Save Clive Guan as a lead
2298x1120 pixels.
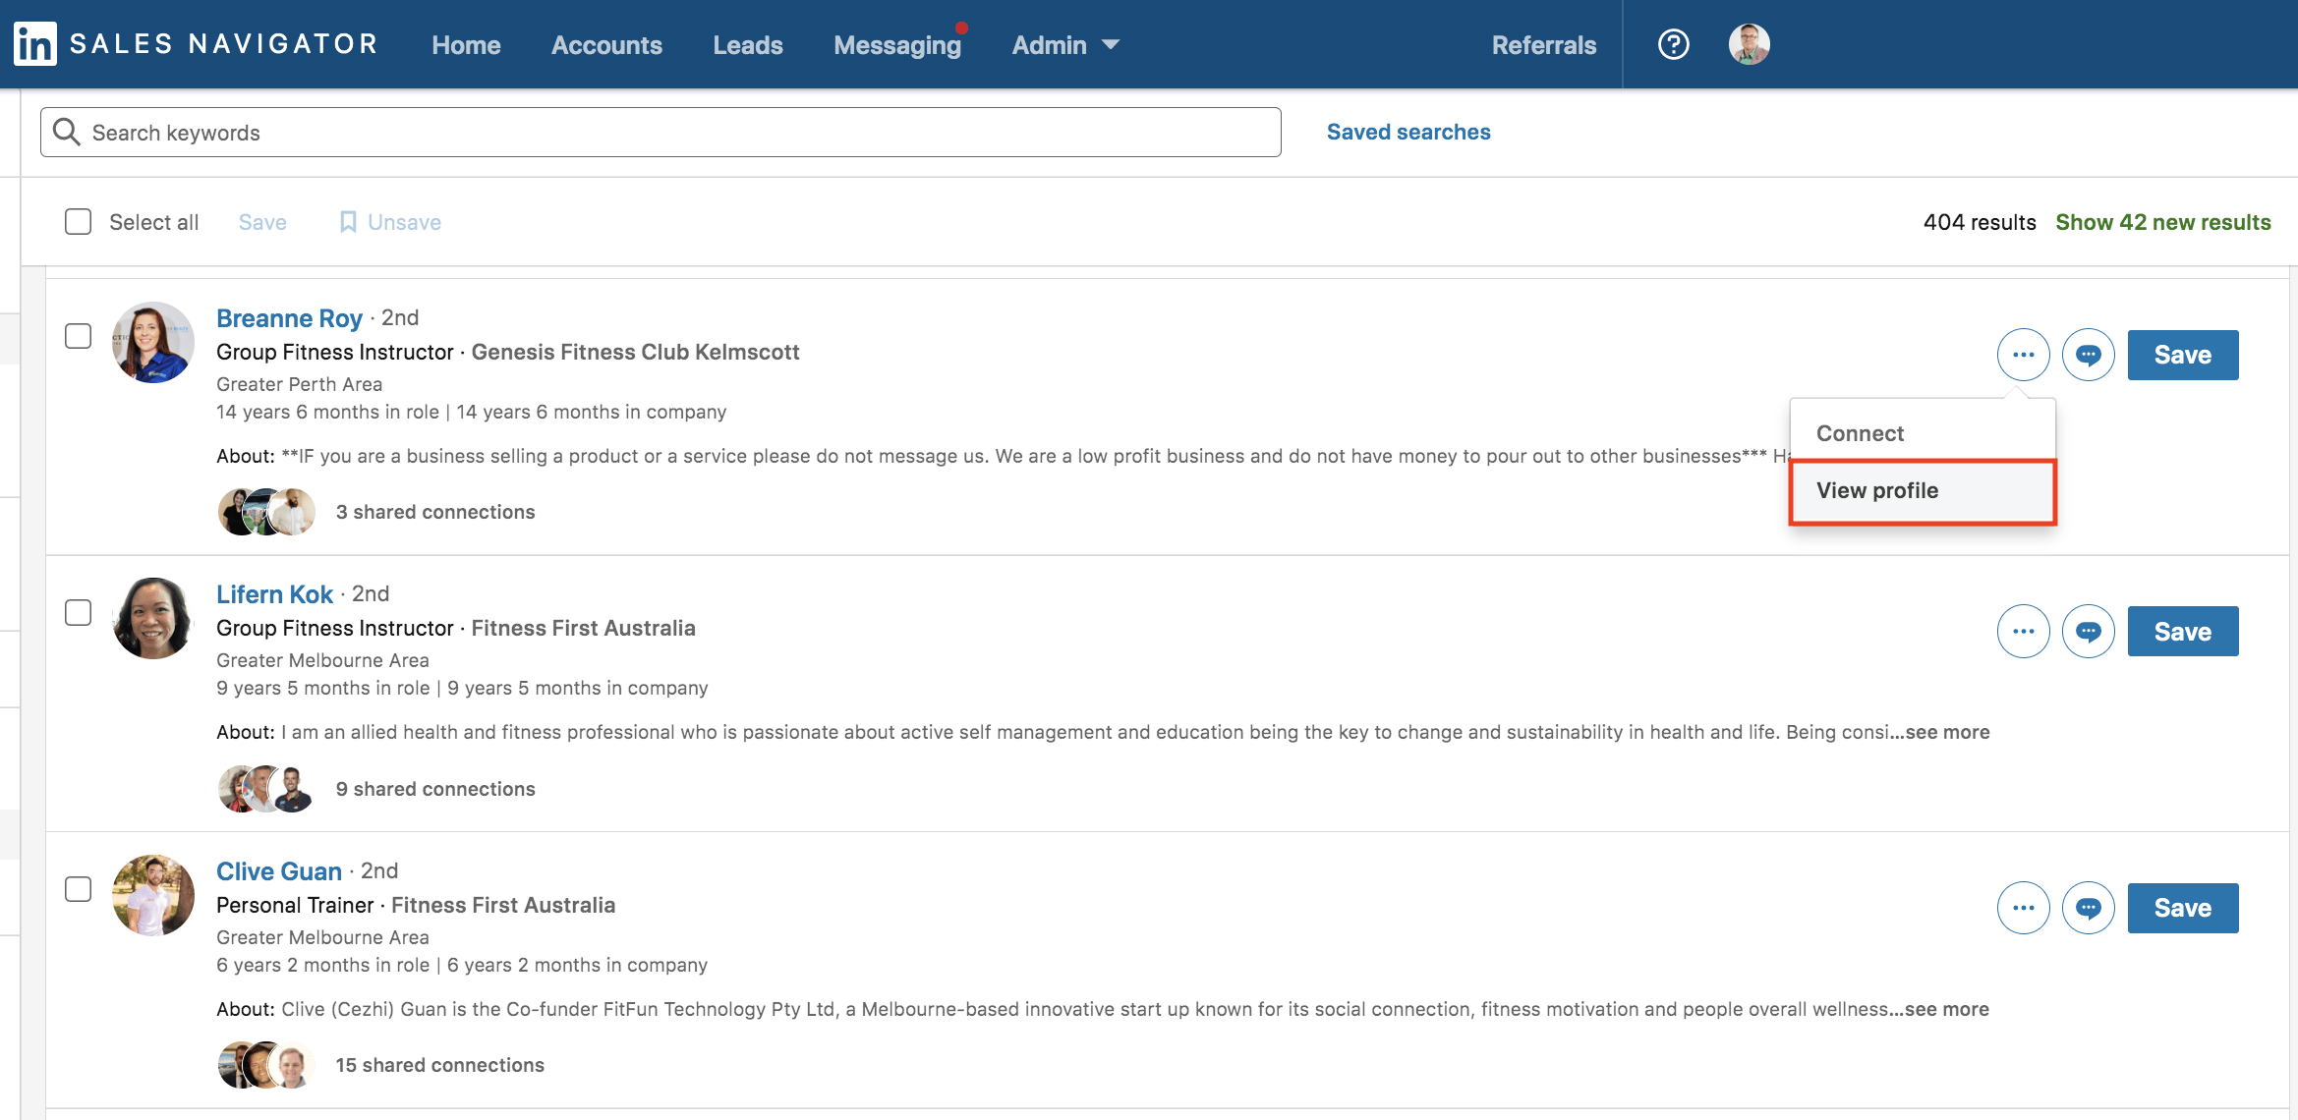click(x=2182, y=908)
